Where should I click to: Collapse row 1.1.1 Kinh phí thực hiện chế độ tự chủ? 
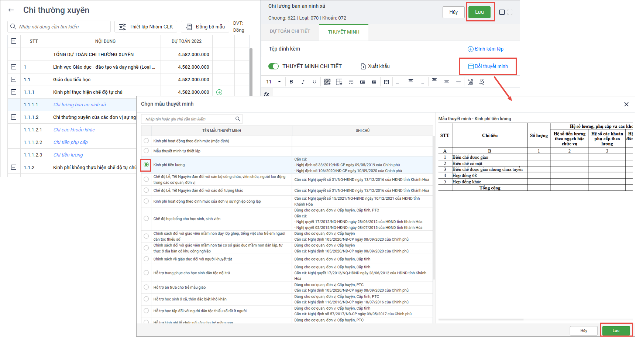click(x=14, y=92)
